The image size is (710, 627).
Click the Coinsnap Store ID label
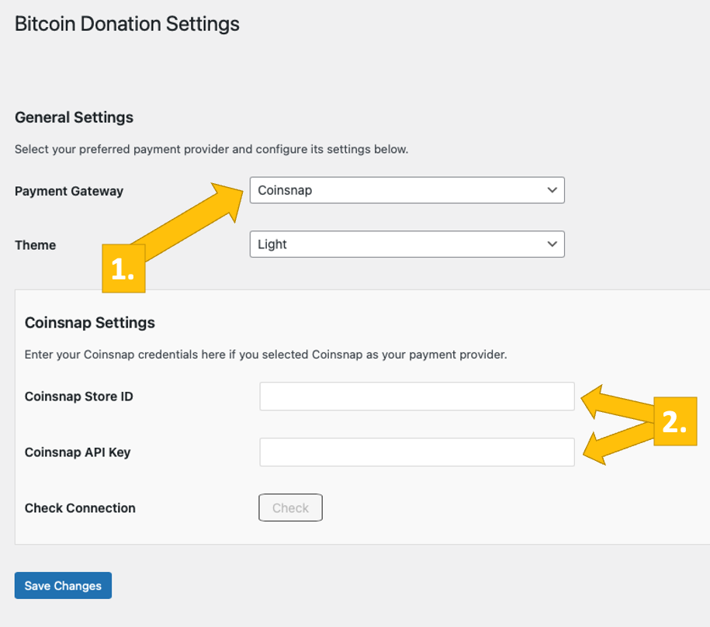pyautogui.click(x=79, y=397)
